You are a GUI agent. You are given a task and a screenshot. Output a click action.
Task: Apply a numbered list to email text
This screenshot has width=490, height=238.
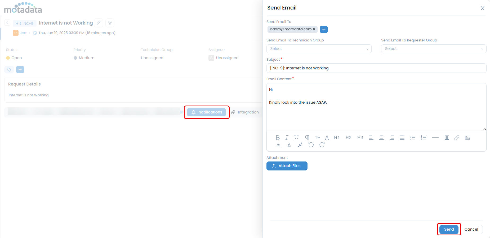424,137
